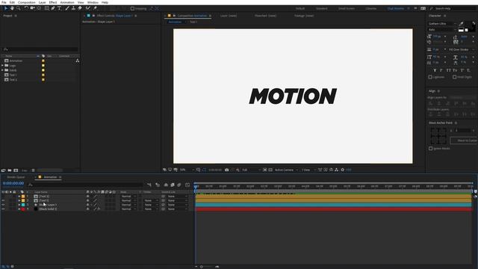478x269 pixels.
Task: Click the snapshot camera icon in viewer
Action: [x=227, y=170]
